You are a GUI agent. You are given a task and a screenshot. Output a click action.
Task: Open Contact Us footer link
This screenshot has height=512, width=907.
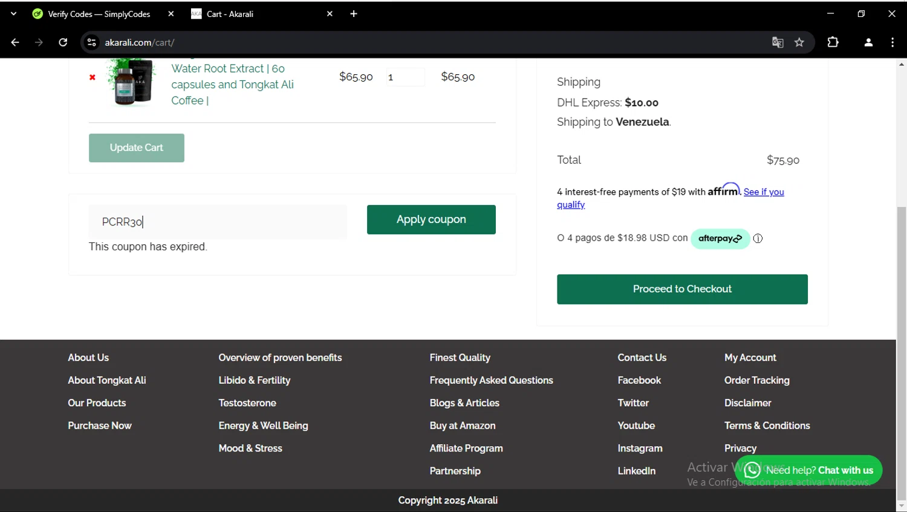click(642, 358)
